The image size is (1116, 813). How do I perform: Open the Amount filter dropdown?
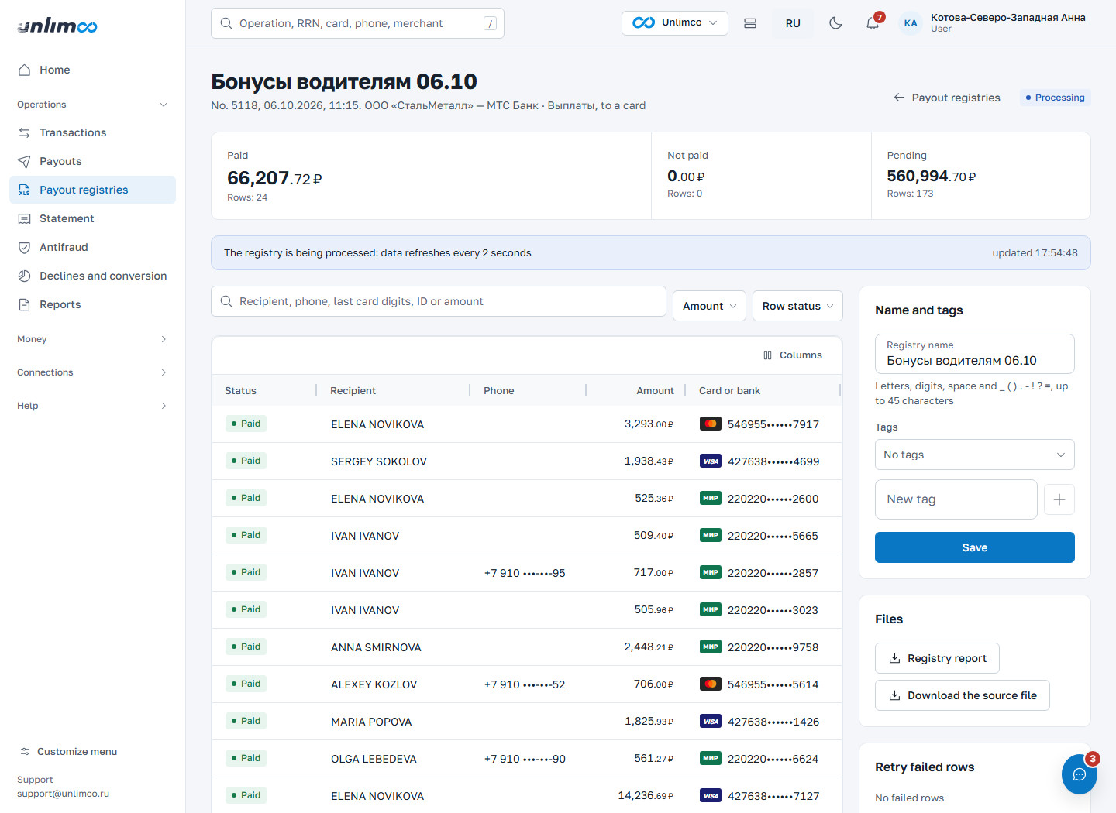pos(709,306)
